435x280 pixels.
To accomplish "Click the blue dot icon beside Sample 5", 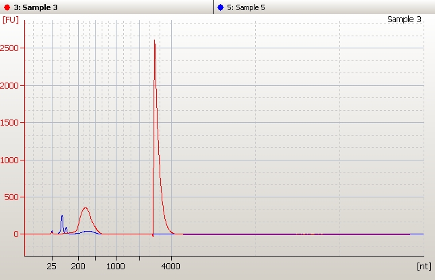I will [220, 7].
